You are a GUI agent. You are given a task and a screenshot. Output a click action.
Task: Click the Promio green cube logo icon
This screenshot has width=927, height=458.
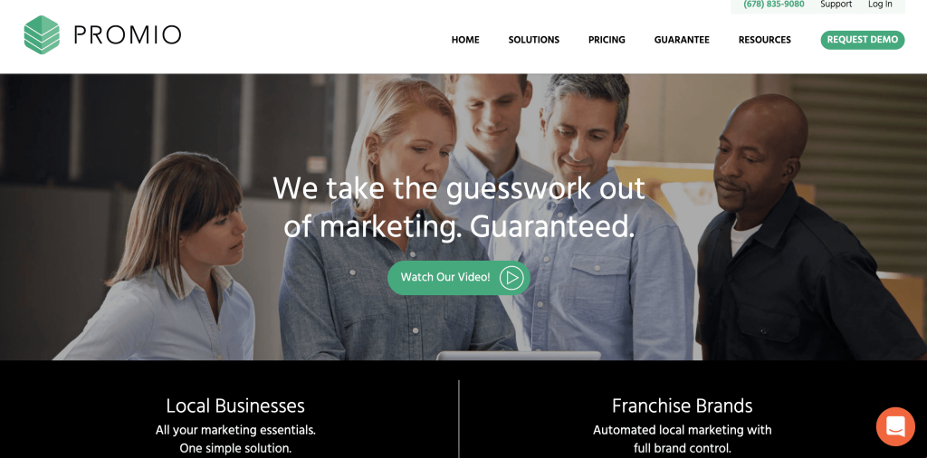(x=42, y=35)
